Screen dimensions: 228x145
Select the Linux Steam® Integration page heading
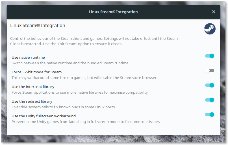tap(38, 26)
